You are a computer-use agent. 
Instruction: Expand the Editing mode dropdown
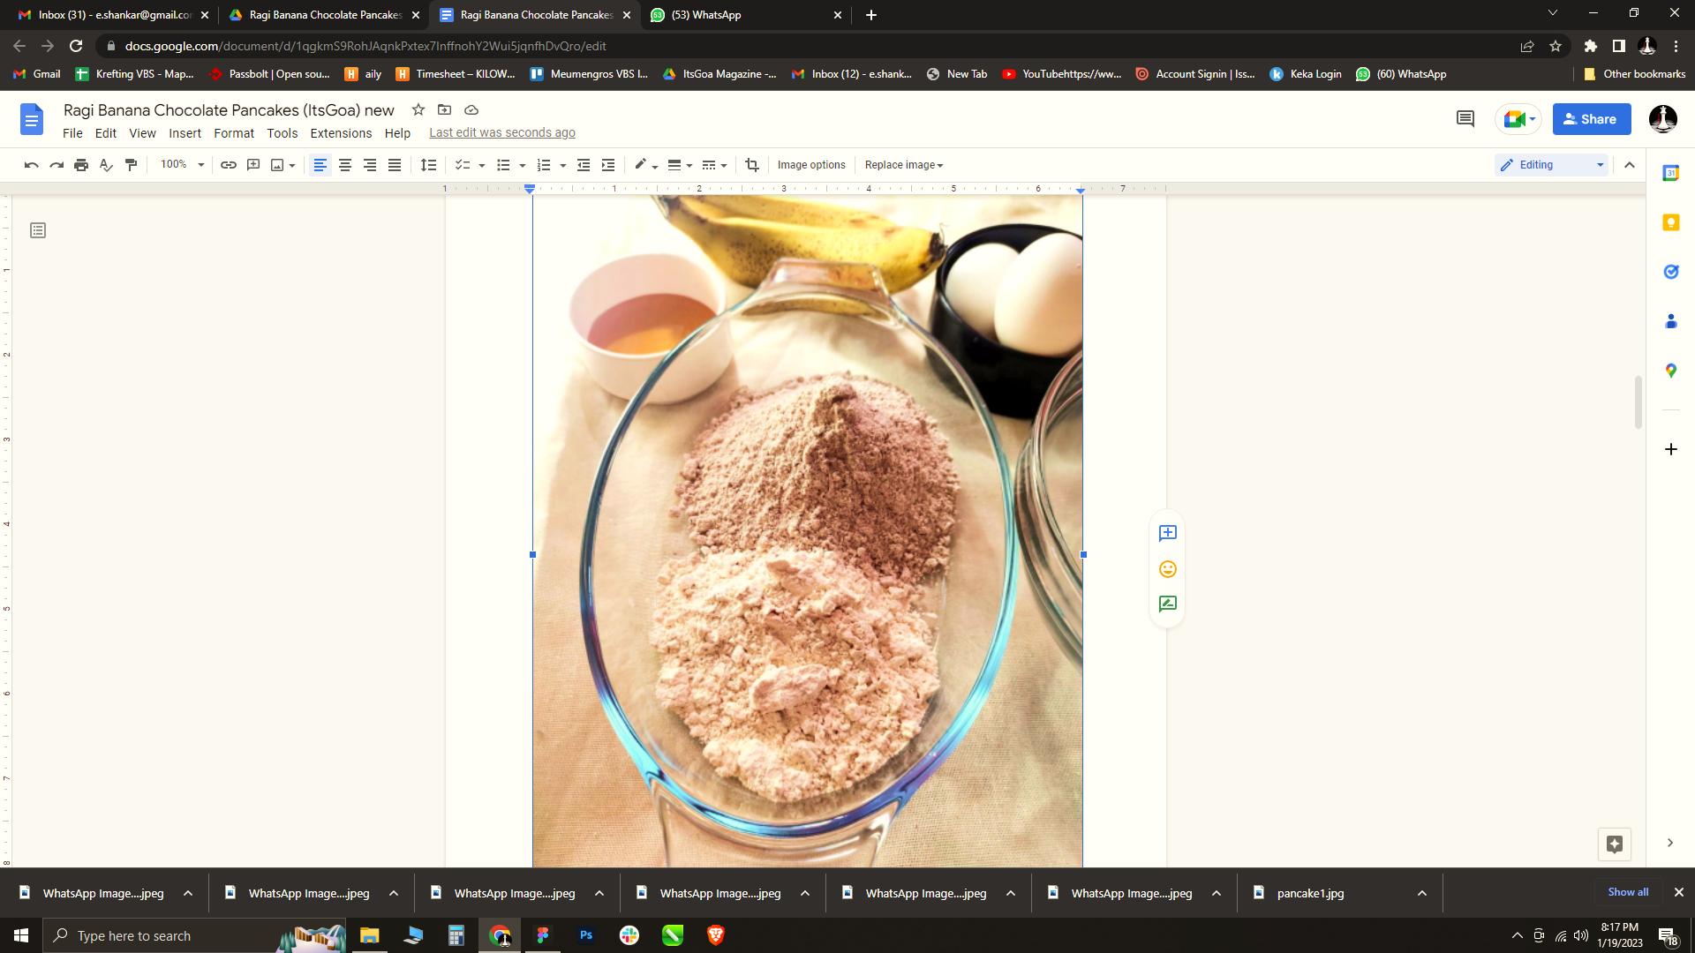coord(1552,165)
